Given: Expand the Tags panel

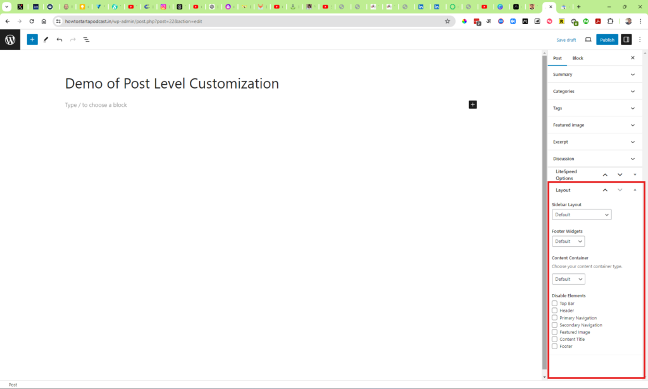Looking at the screenshot, I should (594, 108).
